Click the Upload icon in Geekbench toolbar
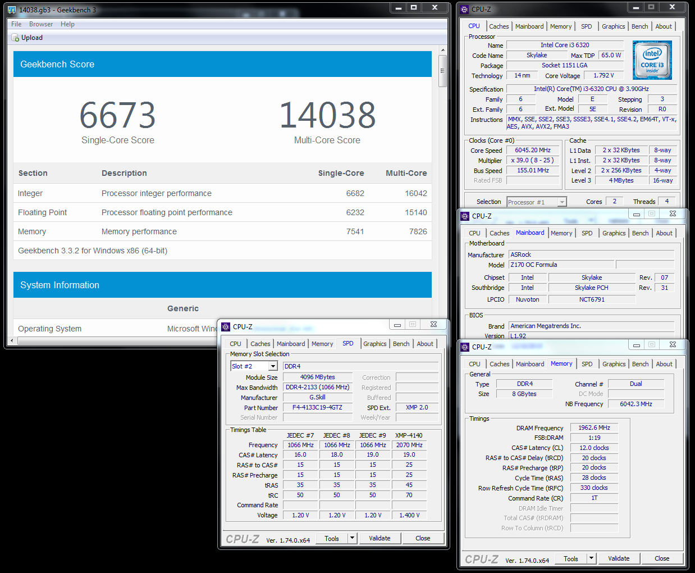The image size is (695, 573). [x=15, y=38]
